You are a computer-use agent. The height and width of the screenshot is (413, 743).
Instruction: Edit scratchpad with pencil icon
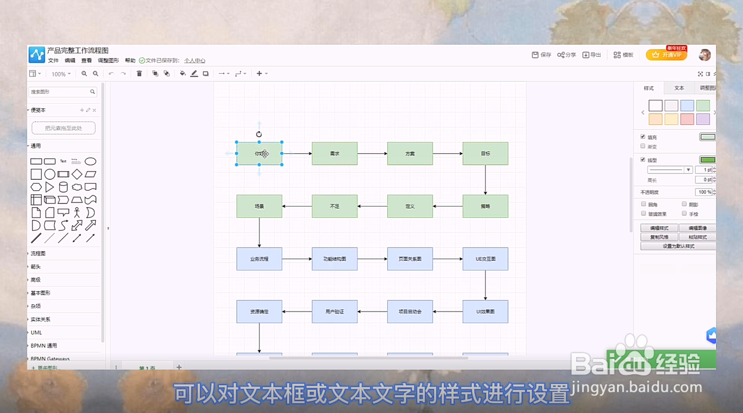(88, 110)
